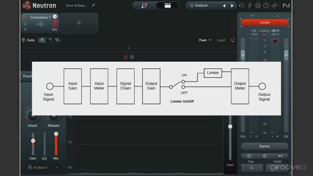Viewport: 313px width, 176px height.
Task: Open the Peak detection dropdown
Action: pos(205,40)
